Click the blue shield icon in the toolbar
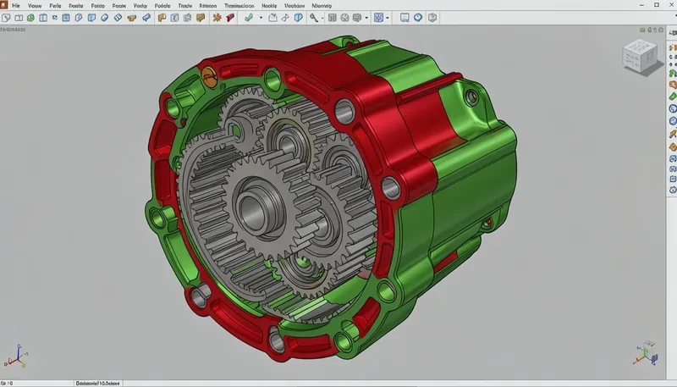The height and width of the screenshot is (387, 677). click(299, 17)
